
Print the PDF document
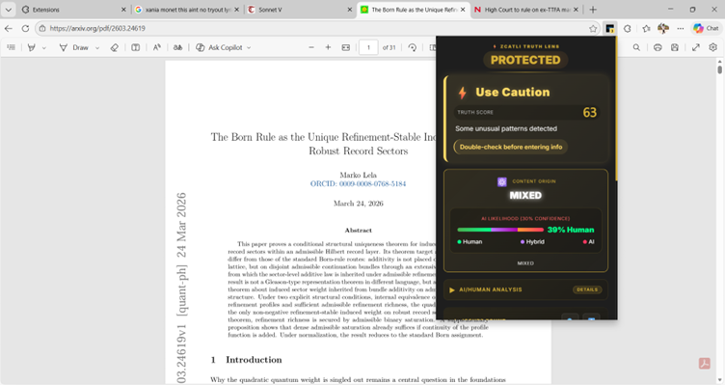tap(658, 47)
